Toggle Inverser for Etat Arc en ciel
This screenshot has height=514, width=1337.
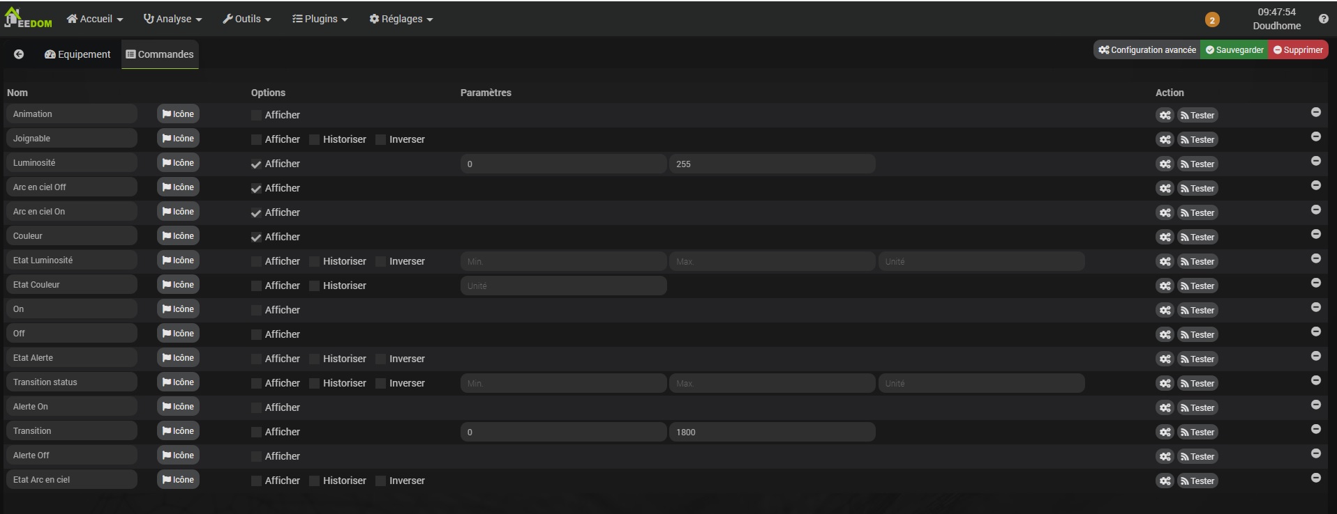coord(380,481)
